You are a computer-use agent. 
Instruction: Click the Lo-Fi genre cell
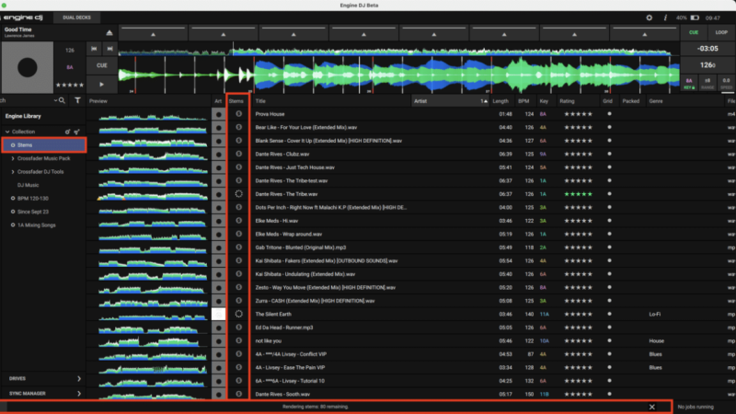point(655,314)
